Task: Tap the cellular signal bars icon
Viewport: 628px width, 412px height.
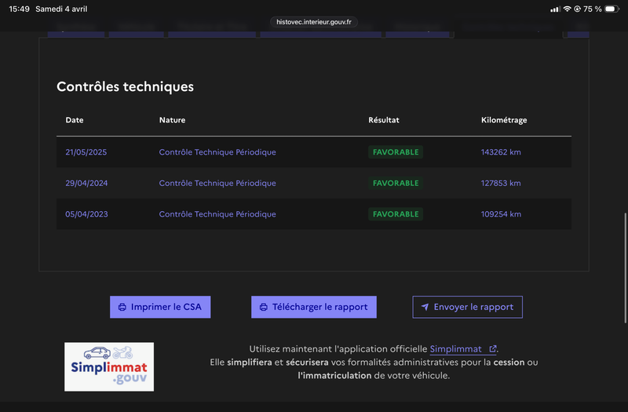Action: [556, 9]
